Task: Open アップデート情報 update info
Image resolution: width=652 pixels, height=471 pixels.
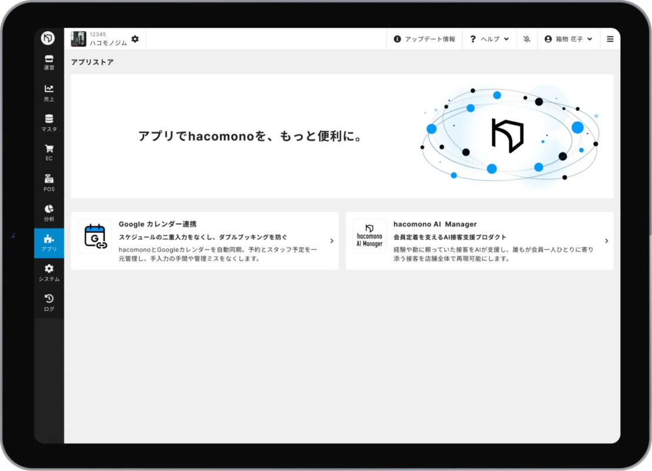Action: coord(424,39)
